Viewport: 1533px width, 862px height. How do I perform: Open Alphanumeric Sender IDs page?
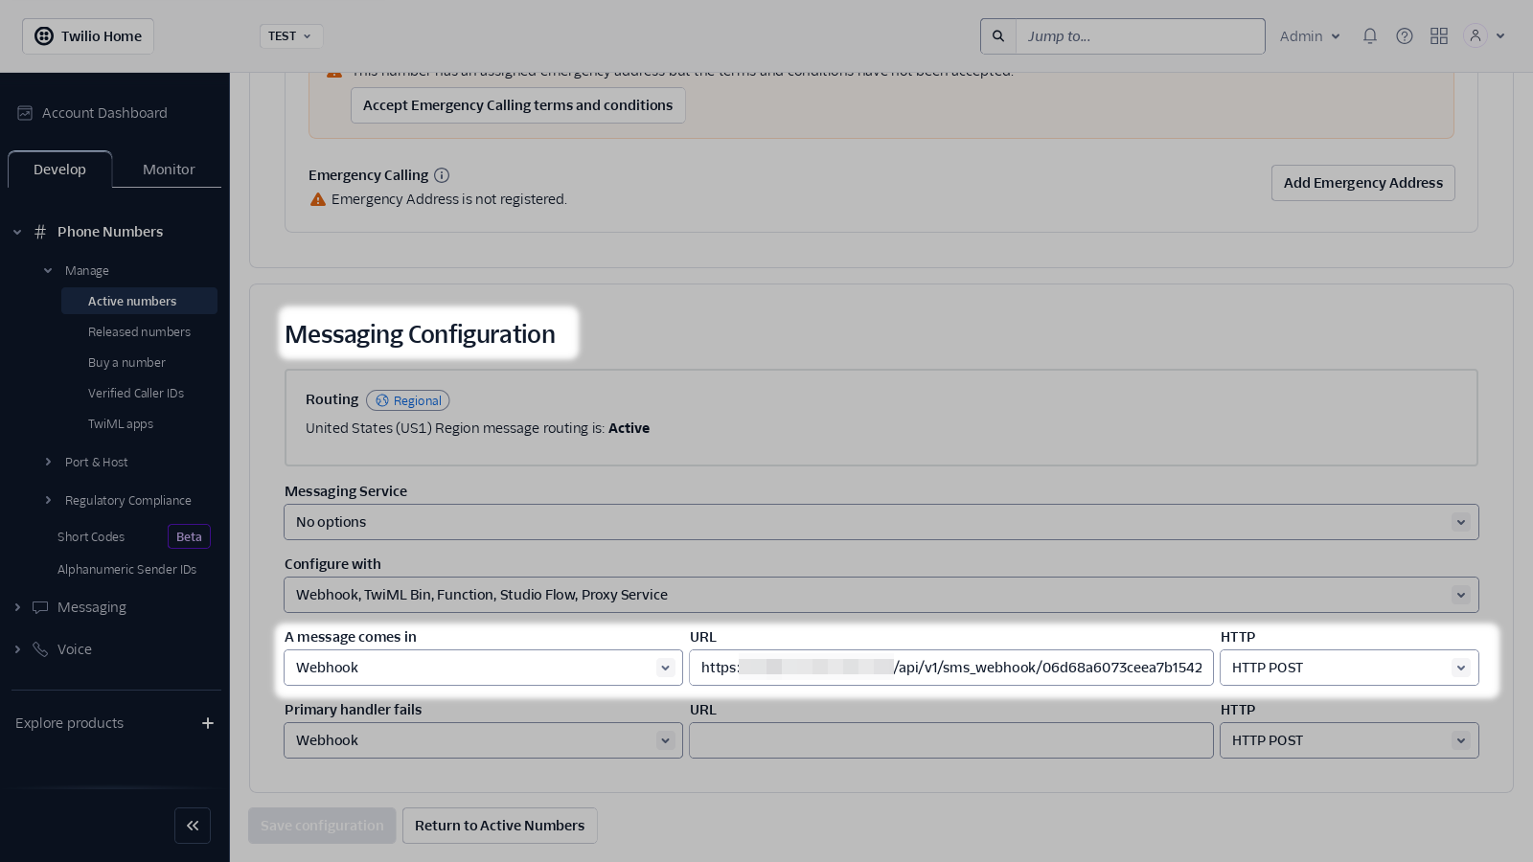[126, 570]
